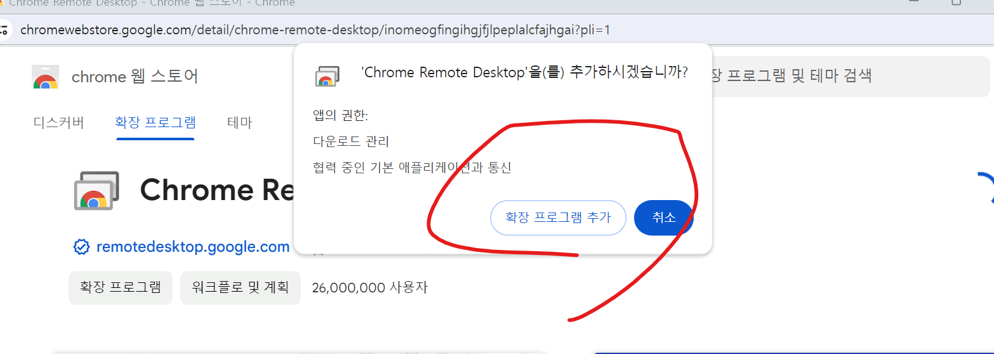Screen dimensions: 994x354
Task: Click the Chrome Re... page heading
Action: point(216,190)
